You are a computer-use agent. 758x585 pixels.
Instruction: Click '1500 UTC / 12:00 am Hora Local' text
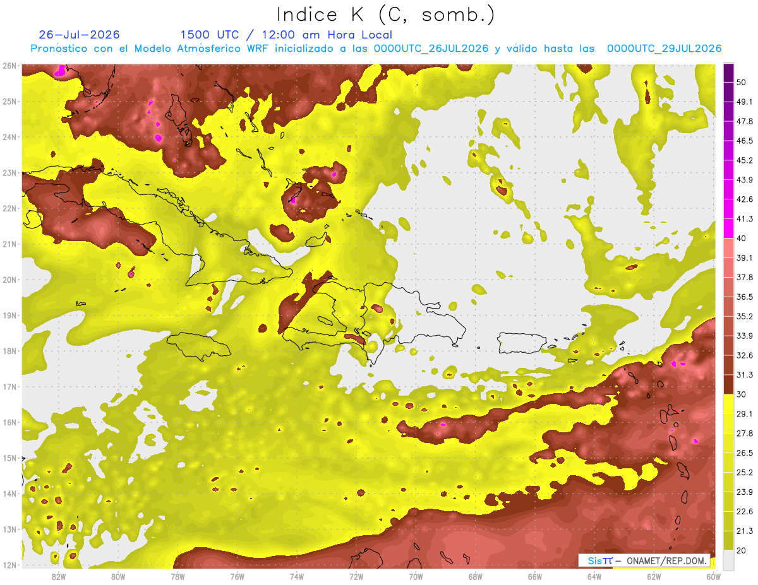point(286,35)
